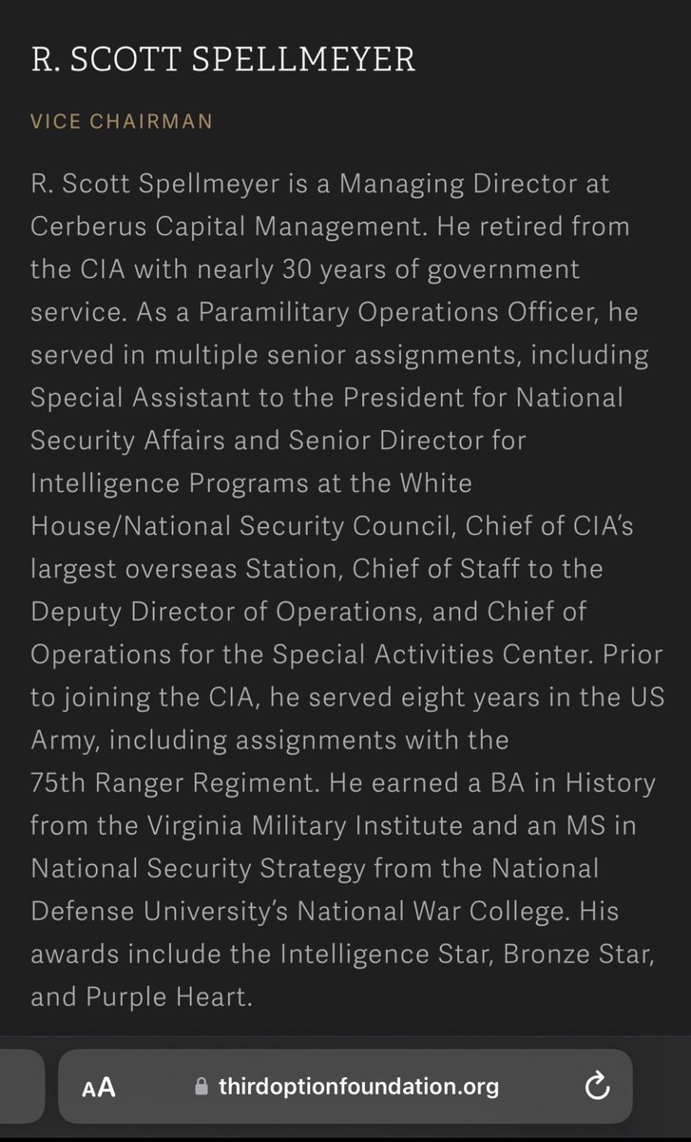
Task: Tap the padlock icon in address bar
Action: tap(200, 1087)
